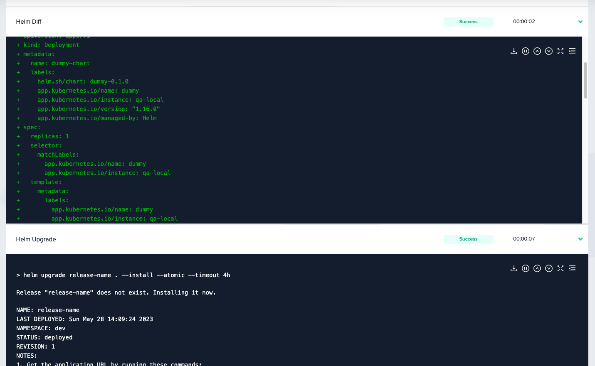Click the 'REVISION: 1' output line
595x366 pixels.
click(x=36, y=346)
